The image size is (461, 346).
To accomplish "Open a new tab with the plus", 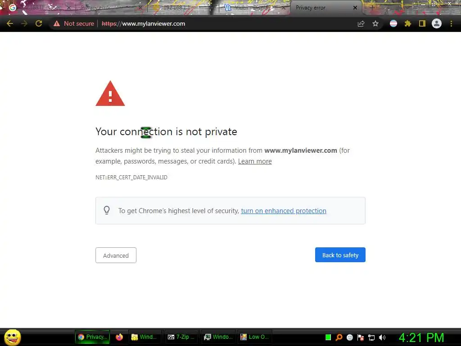I will click(x=372, y=8).
